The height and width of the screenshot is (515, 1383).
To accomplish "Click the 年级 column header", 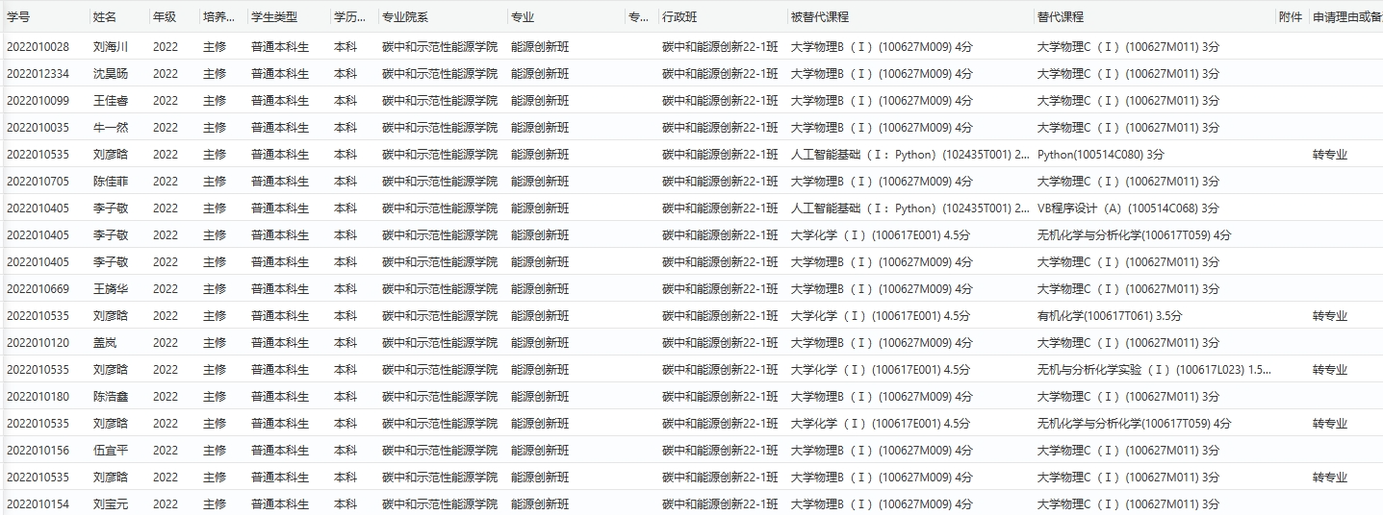I will [165, 17].
